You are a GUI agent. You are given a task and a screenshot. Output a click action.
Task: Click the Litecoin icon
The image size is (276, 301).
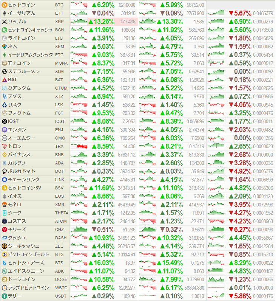click(4, 38)
